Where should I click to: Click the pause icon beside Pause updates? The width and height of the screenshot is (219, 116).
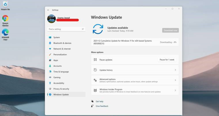tap(95, 60)
